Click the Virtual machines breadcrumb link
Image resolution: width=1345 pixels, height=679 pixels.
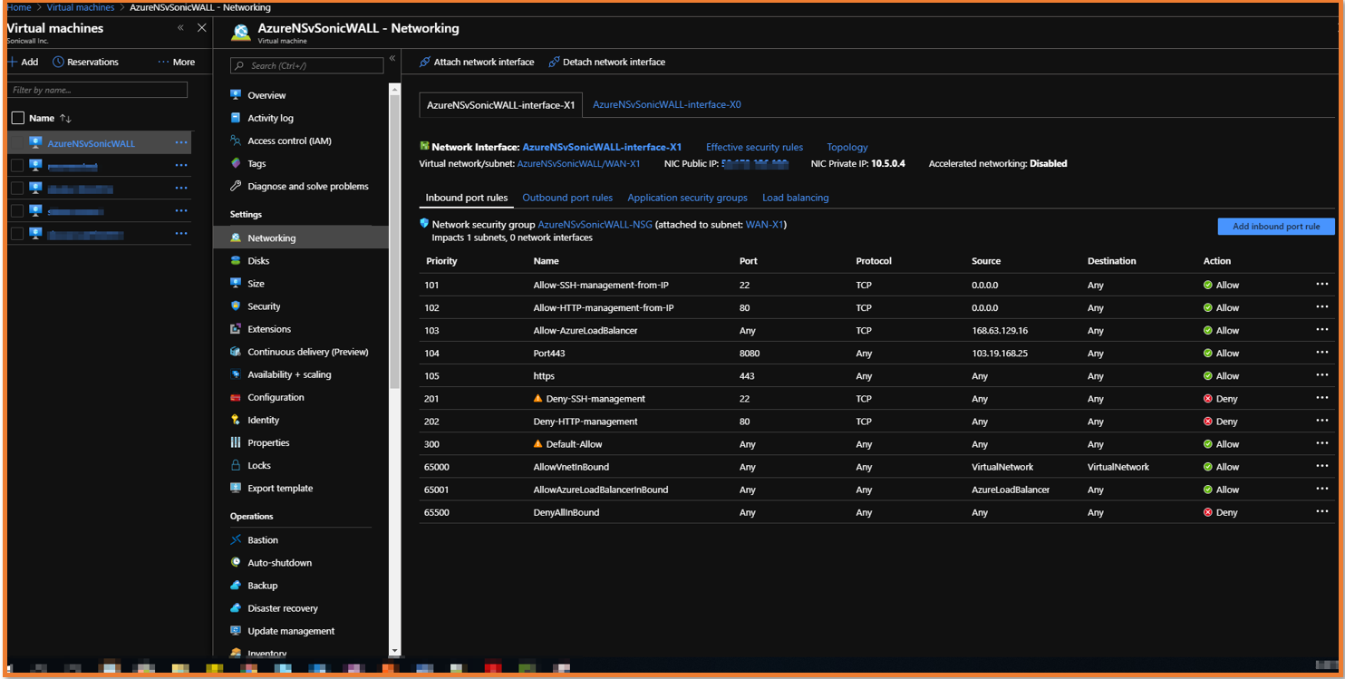tap(81, 7)
